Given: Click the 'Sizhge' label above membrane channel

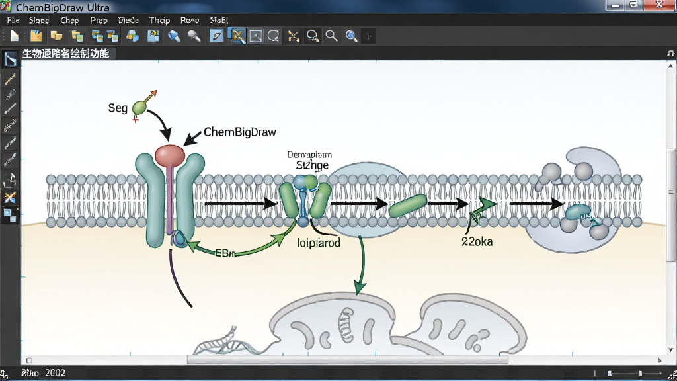Looking at the screenshot, I should pos(313,165).
